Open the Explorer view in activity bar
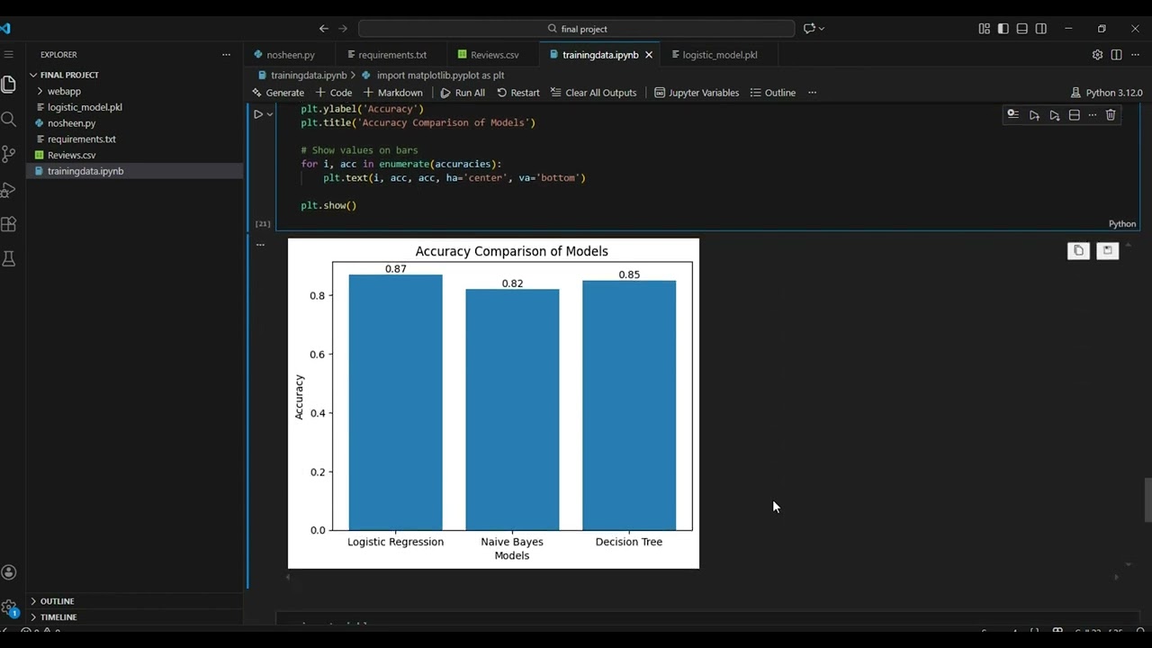This screenshot has width=1152, height=648. [x=9, y=85]
